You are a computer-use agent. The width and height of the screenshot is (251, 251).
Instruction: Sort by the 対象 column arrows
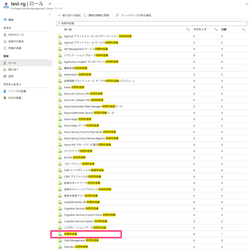[244, 29]
